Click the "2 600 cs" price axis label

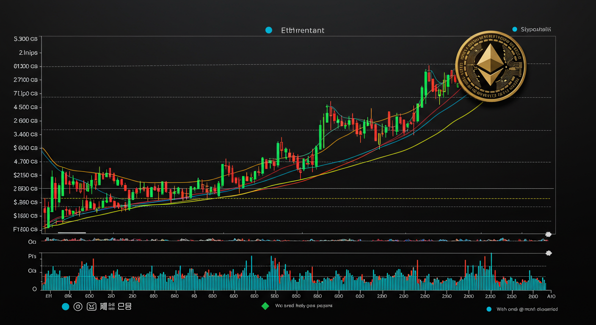[x=25, y=121]
